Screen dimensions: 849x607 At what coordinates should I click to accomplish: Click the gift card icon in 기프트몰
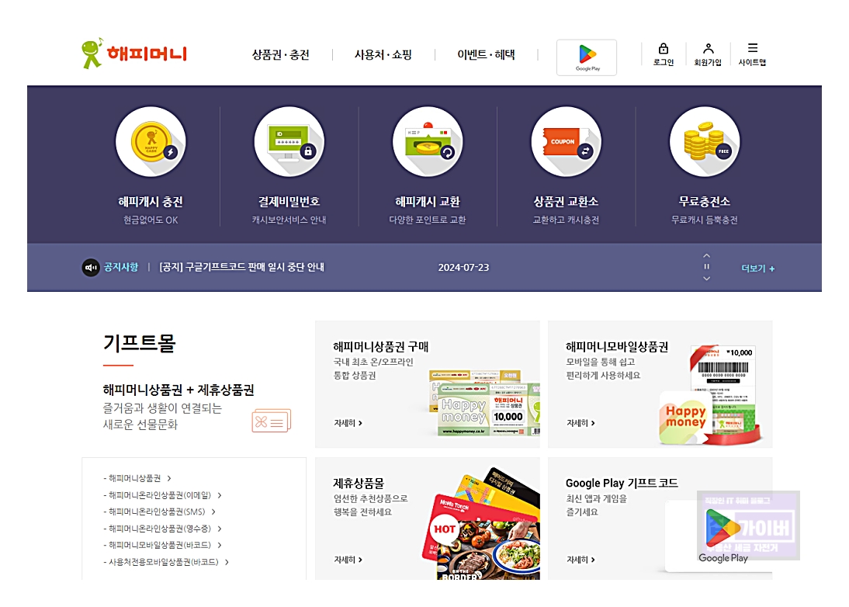point(272,421)
